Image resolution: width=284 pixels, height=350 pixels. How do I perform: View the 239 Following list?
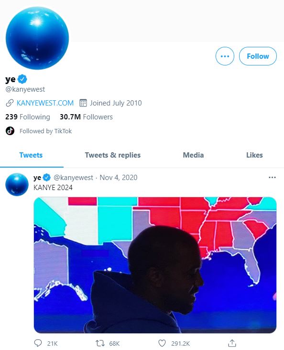point(28,117)
